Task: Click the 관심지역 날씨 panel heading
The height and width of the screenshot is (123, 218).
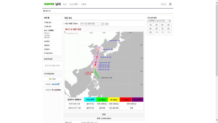Action: coord(48,59)
